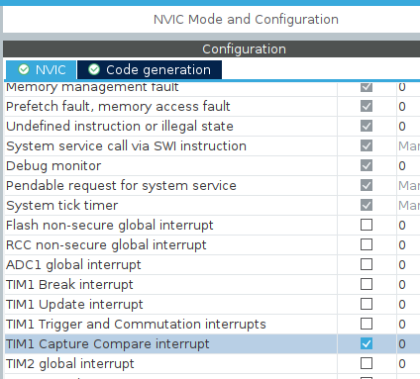Screen dimensions: 420x379
Task: Click priority value of Flash non-secure interrupt
Action: [x=402, y=226]
